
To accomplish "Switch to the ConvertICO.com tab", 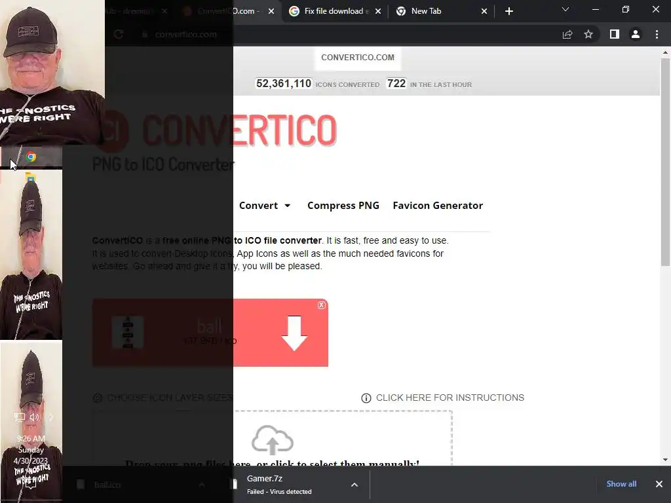I will point(229,11).
